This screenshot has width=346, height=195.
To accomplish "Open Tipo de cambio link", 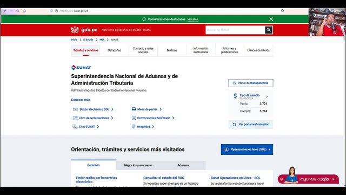I will [250, 95].
